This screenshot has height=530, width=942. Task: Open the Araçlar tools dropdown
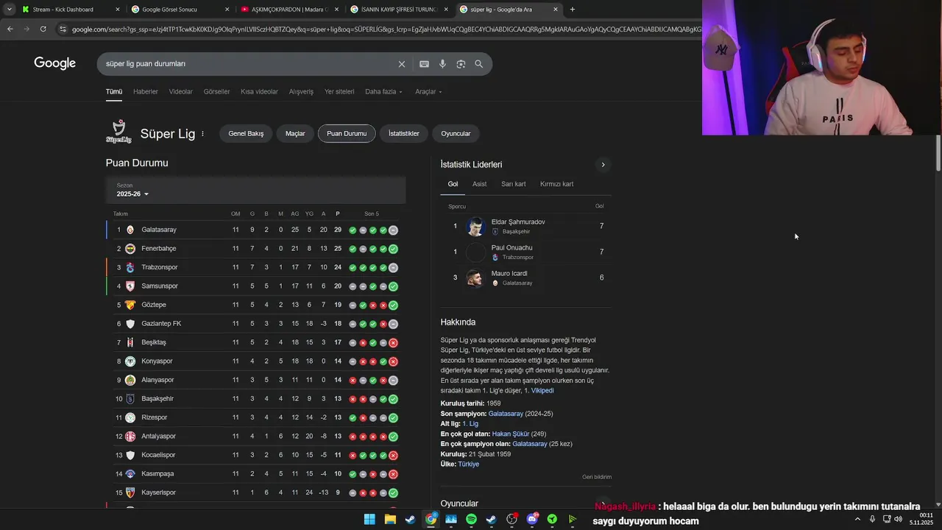(x=428, y=92)
